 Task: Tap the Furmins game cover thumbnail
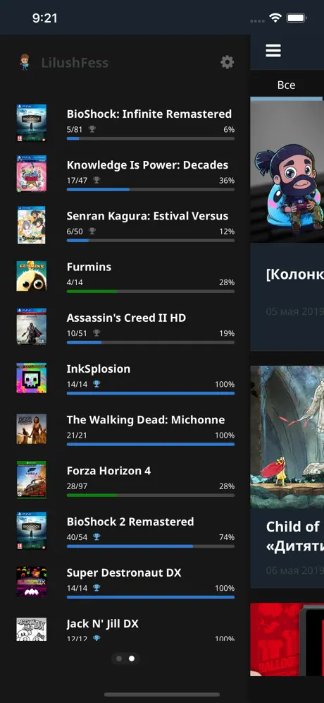(31, 276)
